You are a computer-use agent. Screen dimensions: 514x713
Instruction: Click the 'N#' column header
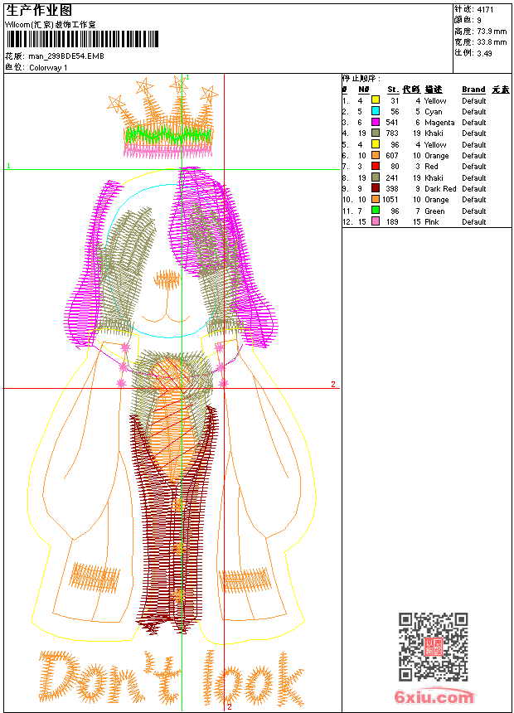pyautogui.click(x=363, y=90)
